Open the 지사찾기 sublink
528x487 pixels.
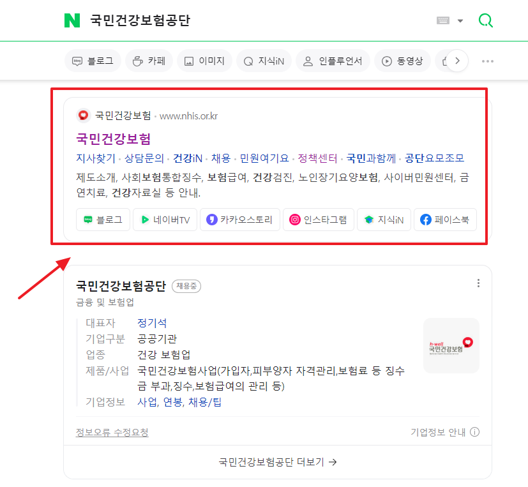click(96, 158)
